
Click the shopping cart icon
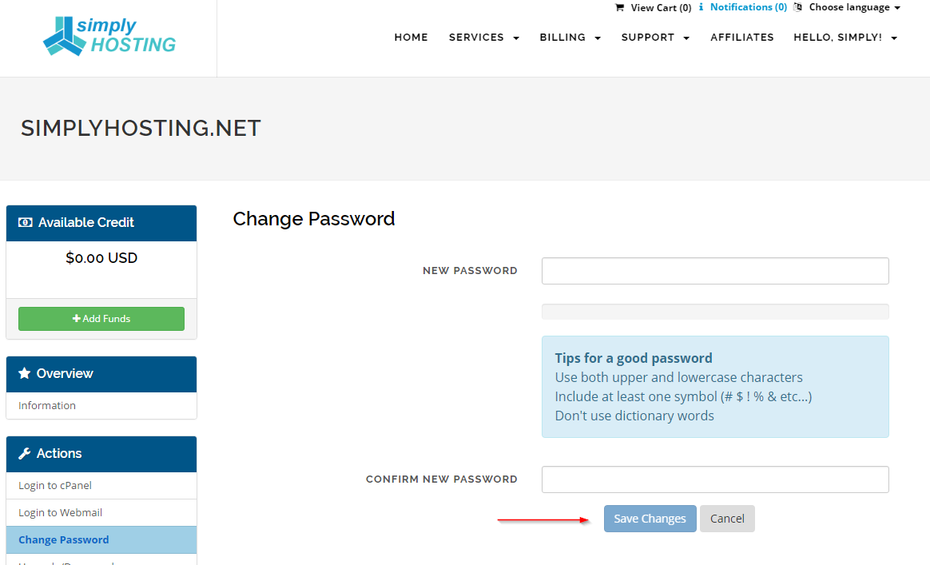[619, 8]
